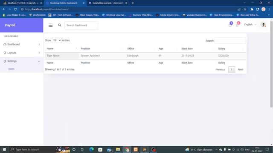Toggle the browser side panel icon
This screenshot has width=273, height=153.
[x=258, y=9]
